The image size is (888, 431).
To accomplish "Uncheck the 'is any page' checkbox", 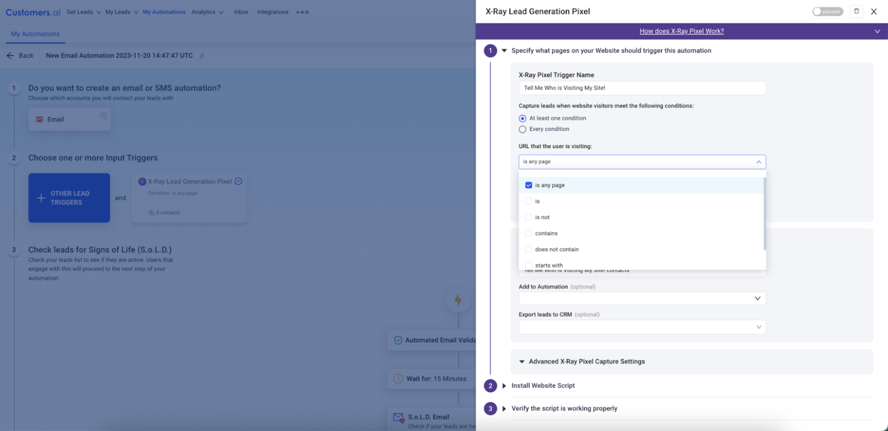I will [x=528, y=185].
